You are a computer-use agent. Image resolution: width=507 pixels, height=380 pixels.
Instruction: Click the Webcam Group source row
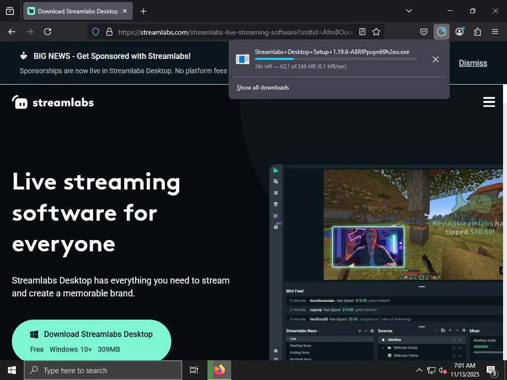pyautogui.click(x=421, y=348)
